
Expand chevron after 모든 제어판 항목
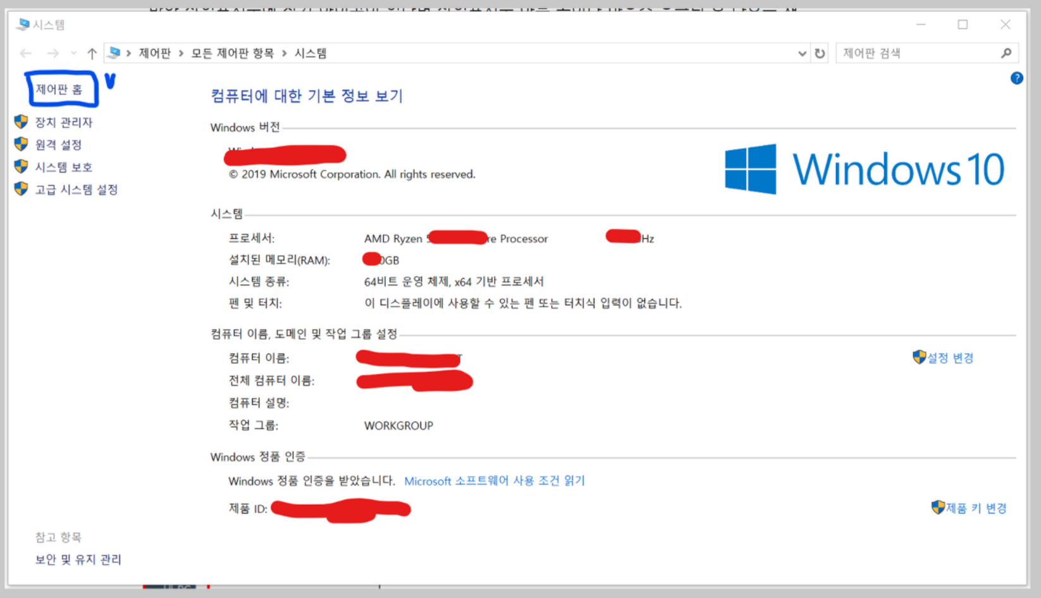(284, 53)
